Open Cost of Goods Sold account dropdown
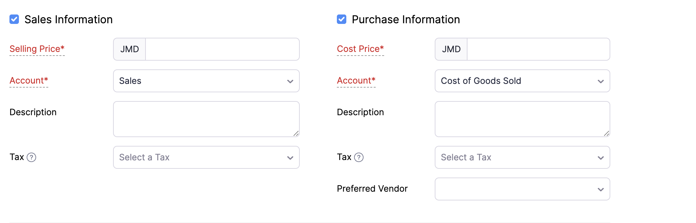The width and height of the screenshot is (696, 223). 522,81
